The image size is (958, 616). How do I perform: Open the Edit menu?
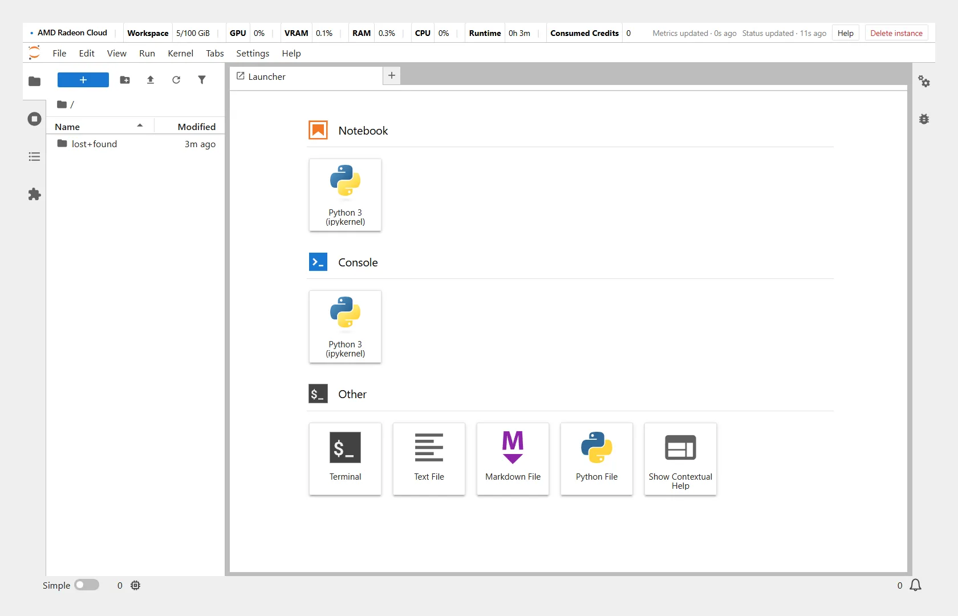[87, 54]
